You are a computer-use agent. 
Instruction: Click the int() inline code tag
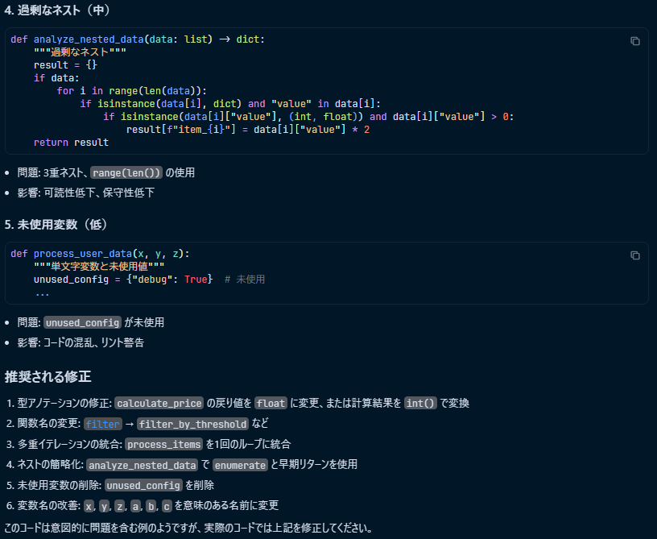point(420,403)
